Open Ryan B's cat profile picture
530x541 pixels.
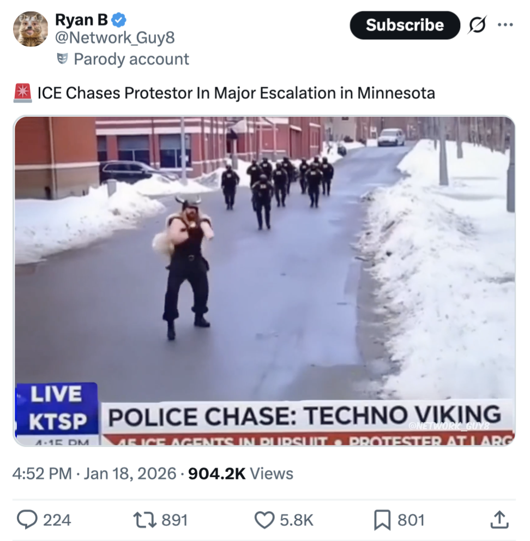[x=31, y=29]
